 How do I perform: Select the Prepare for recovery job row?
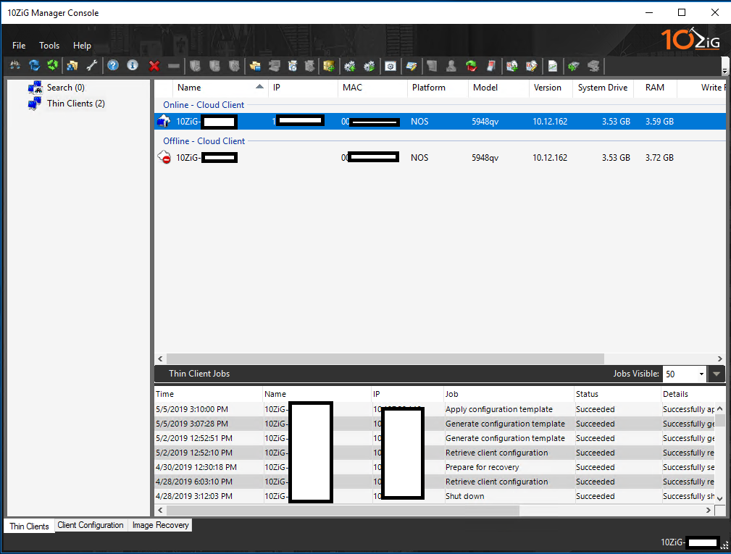coord(435,467)
